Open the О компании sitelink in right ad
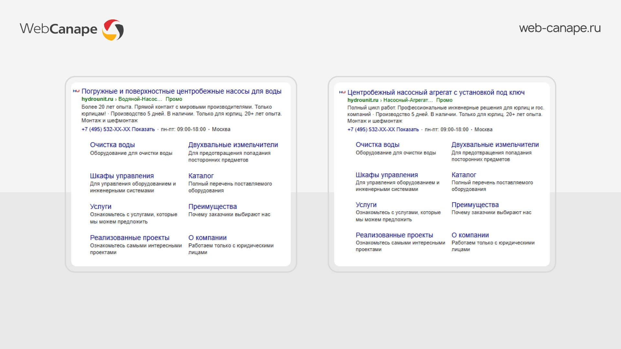621x349 pixels. coord(470,235)
